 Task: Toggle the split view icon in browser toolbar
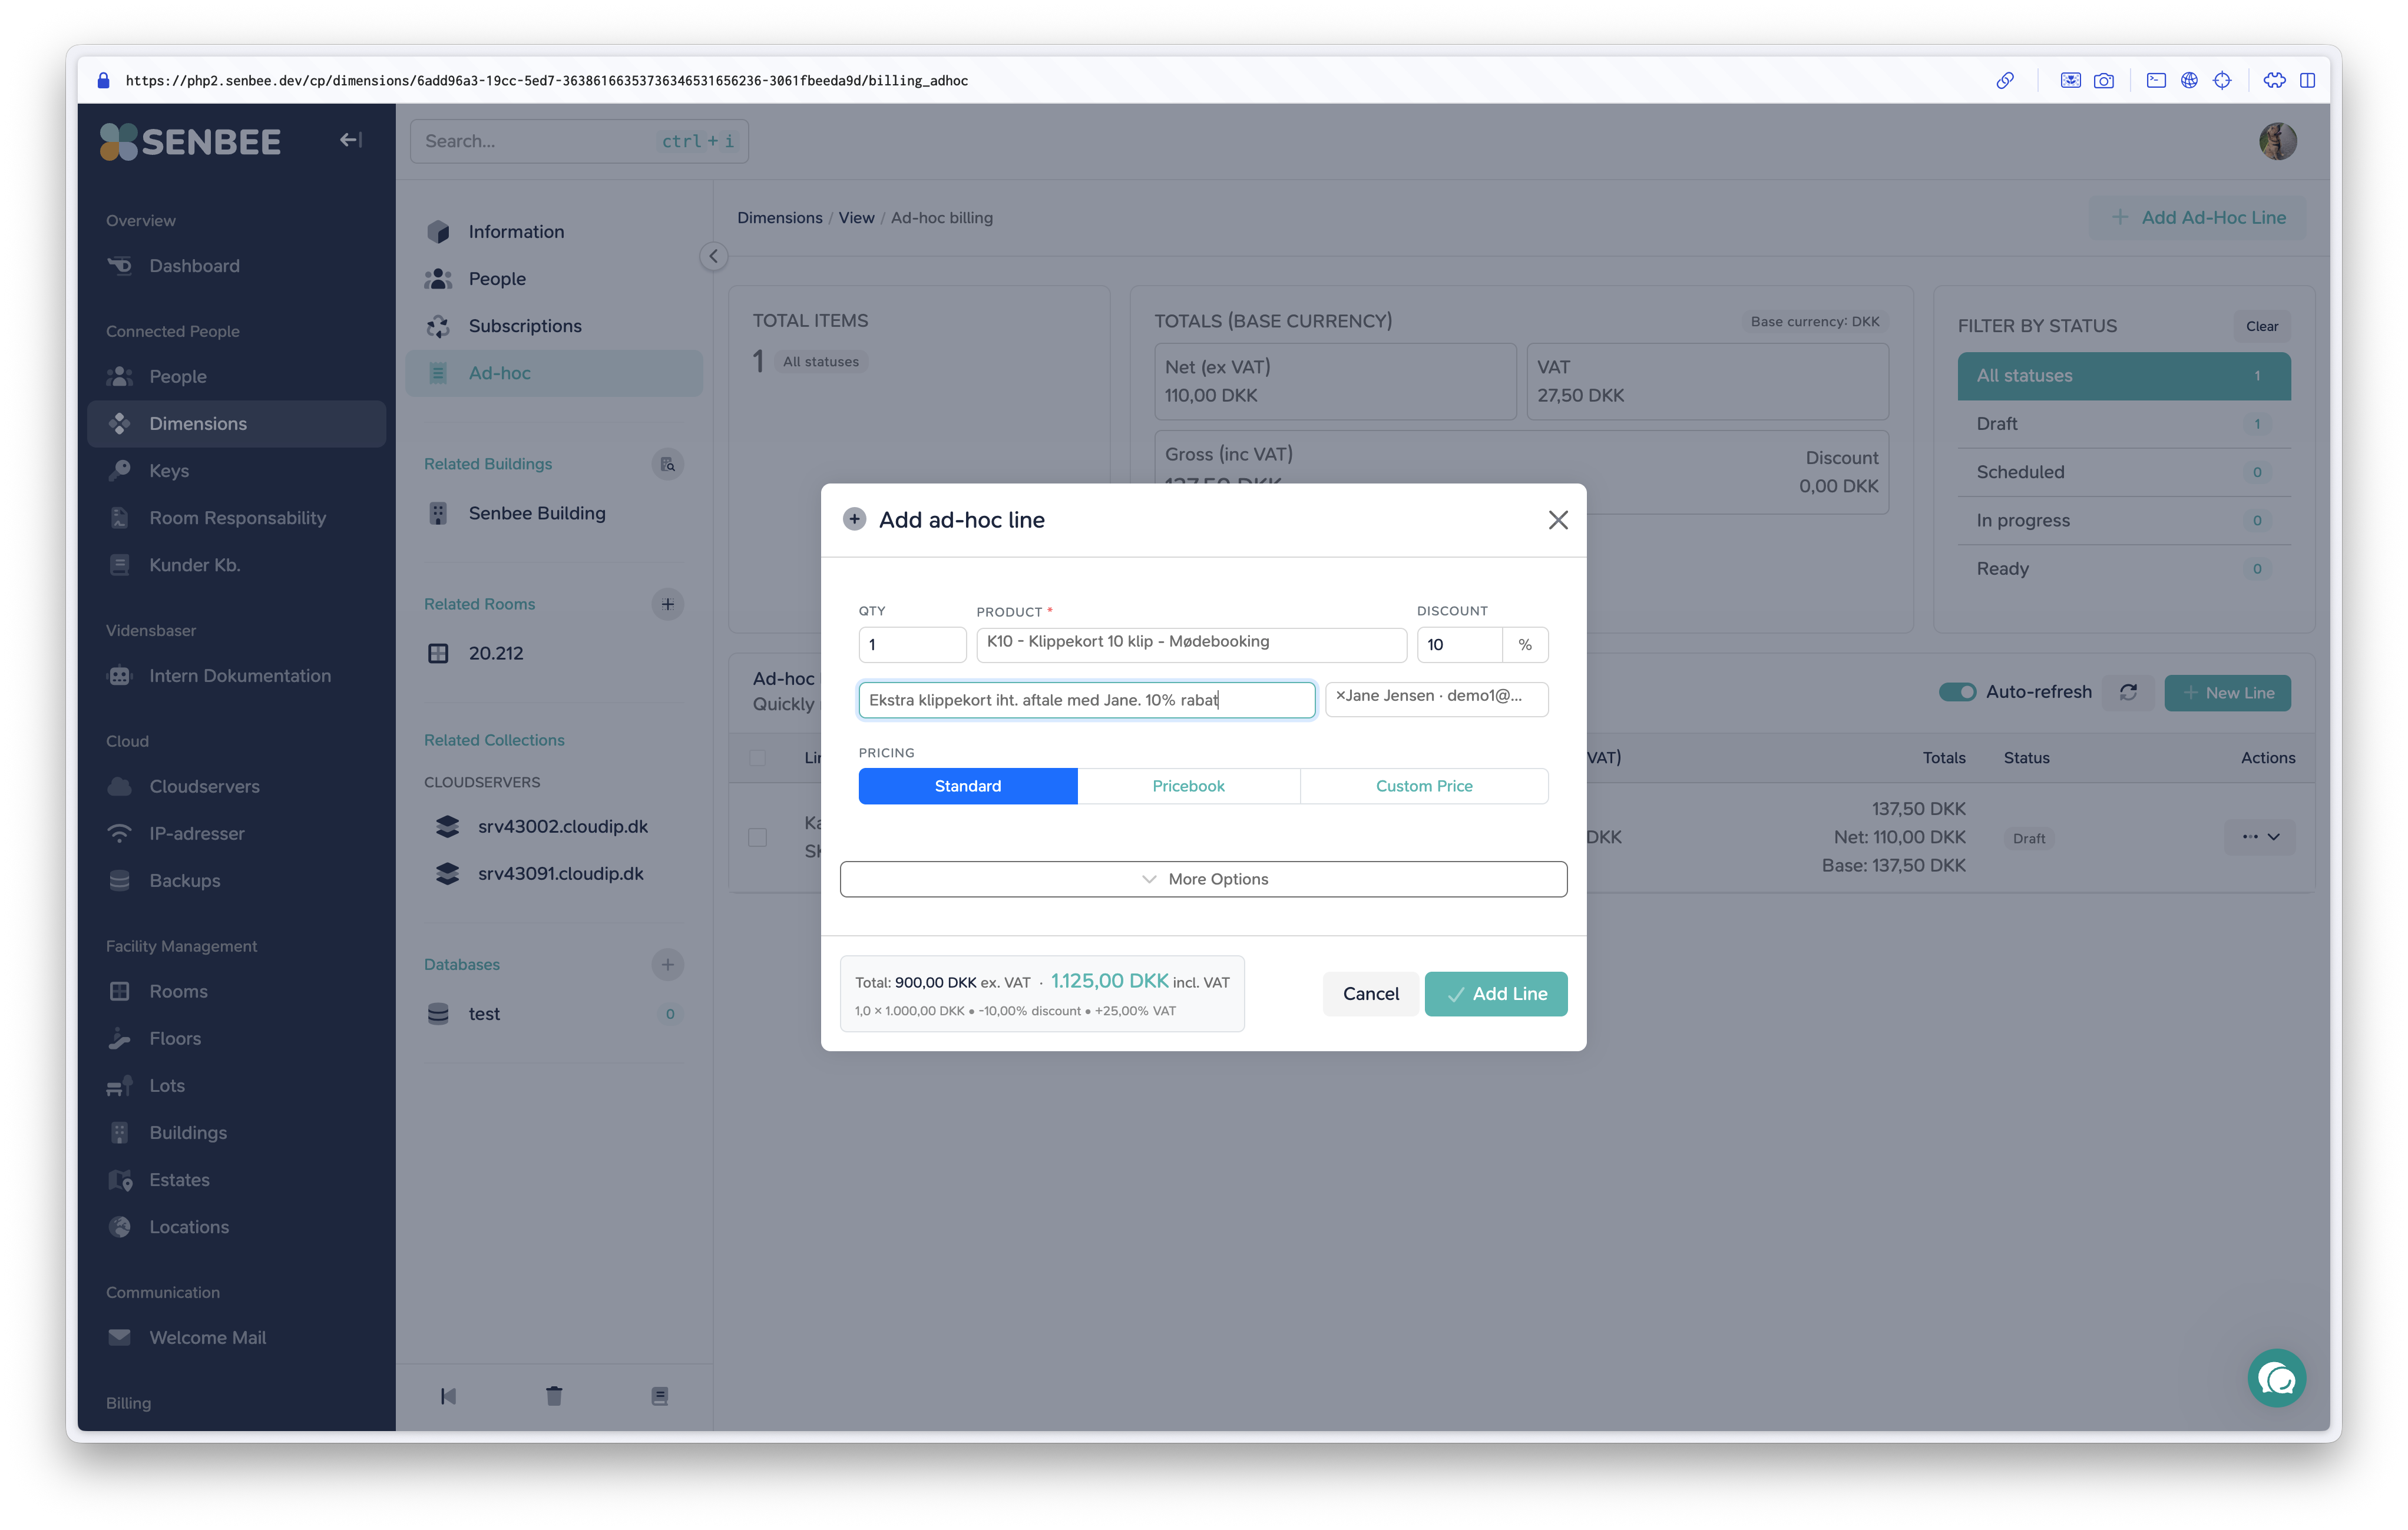pyautogui.click(x=2307, y=81)
